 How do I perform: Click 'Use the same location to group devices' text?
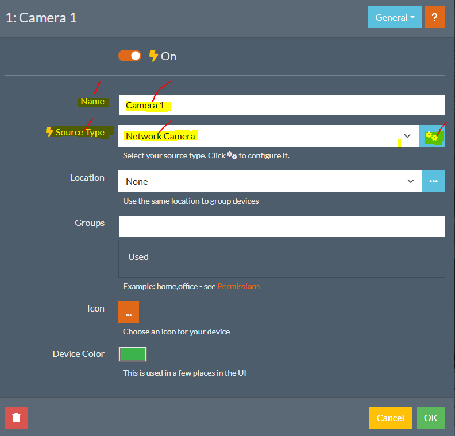click(191, 201)
